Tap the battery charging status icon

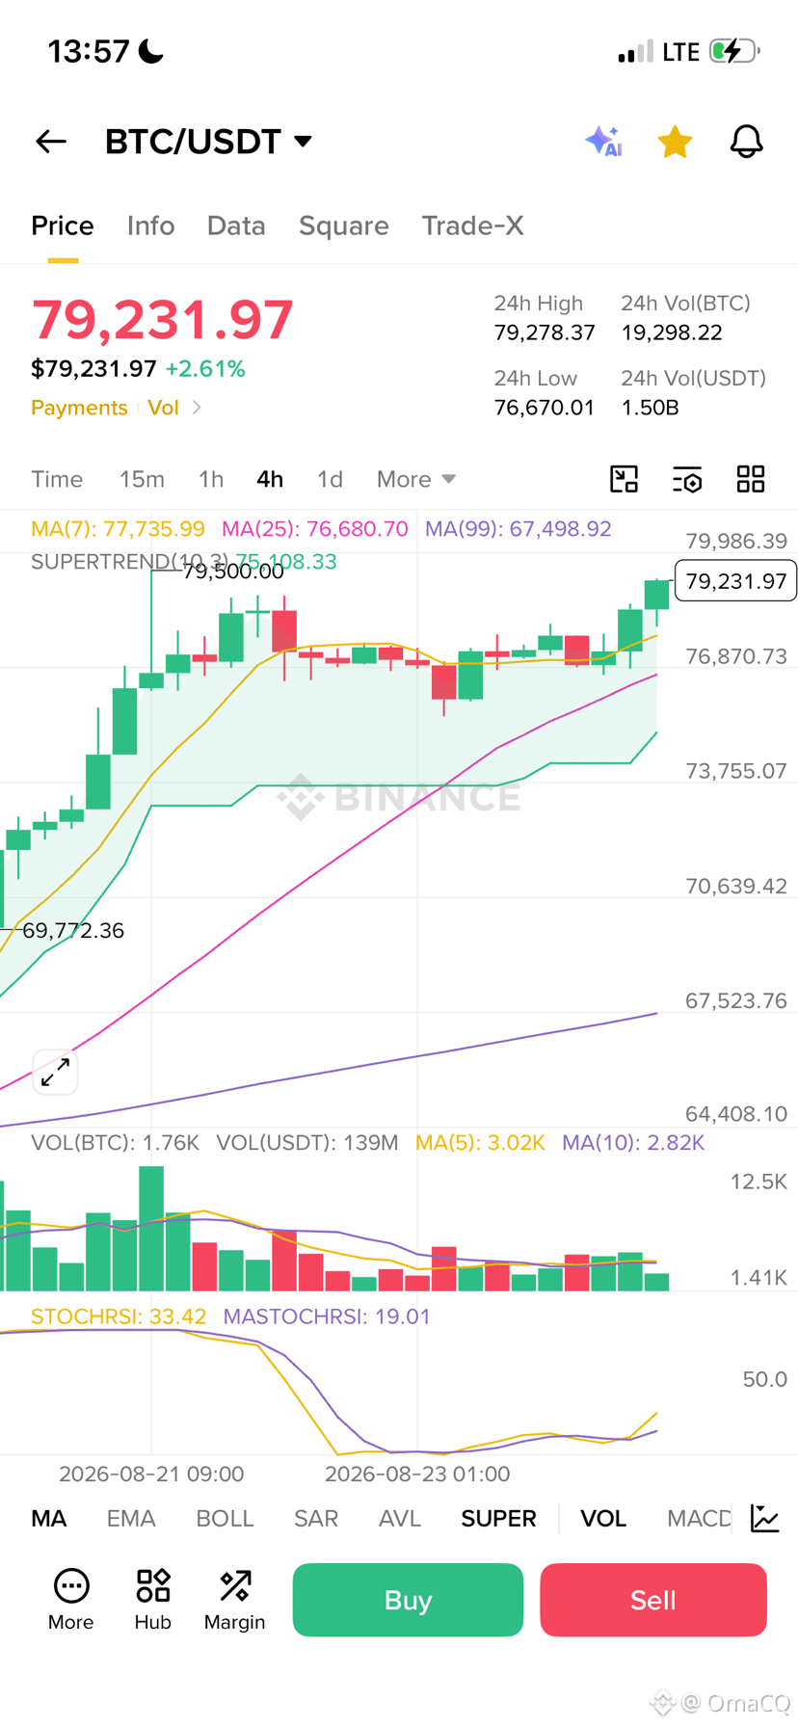point(734,51)
